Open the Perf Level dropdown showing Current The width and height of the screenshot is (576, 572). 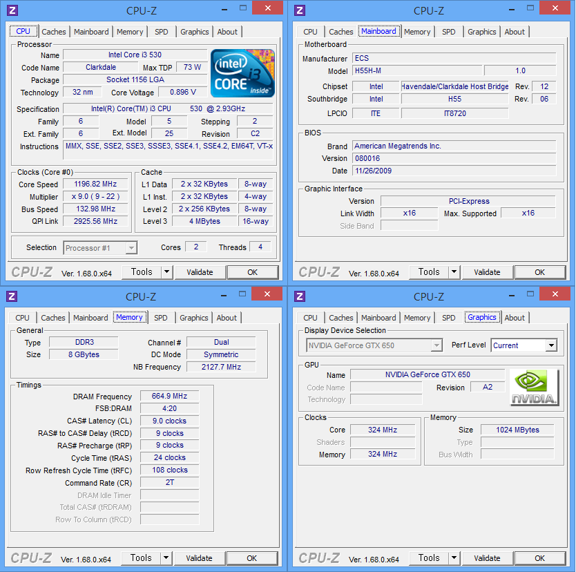pos(550,345)
